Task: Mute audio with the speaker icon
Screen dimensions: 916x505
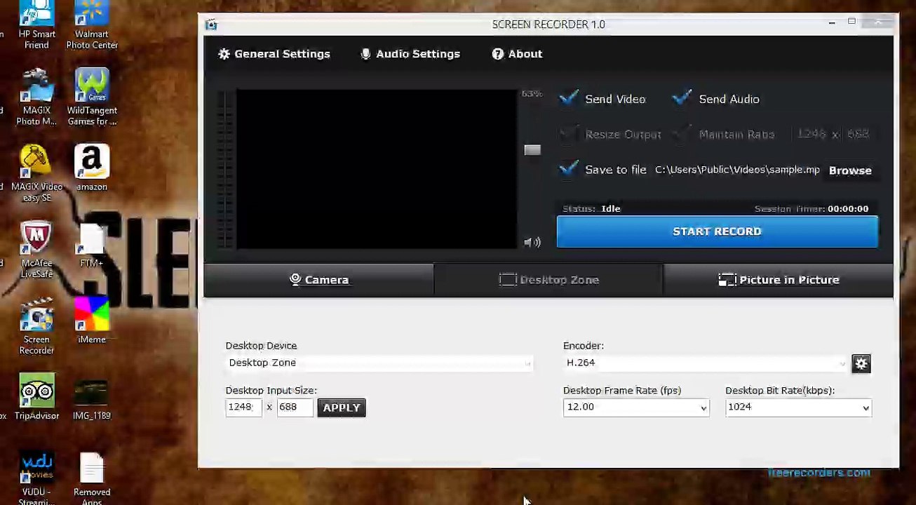Action: point(532,242)
